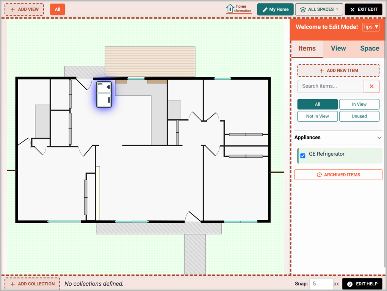Screen dimensions: 387x291
Task: Select the In View filter
Action: click(x=359, y=104)
